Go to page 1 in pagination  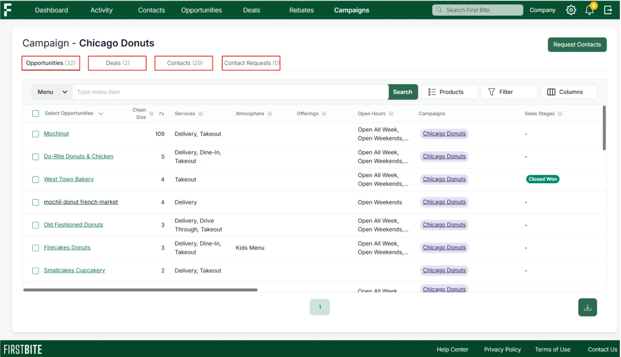tap(320, 308)
